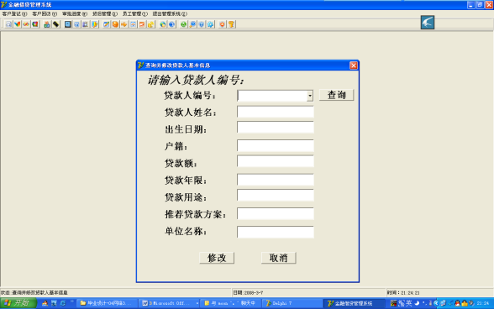The width and height of the screenshot is (494, 309).
Task: Click the blue-yellow shield toolbar icon
Action: coord(94,24)
